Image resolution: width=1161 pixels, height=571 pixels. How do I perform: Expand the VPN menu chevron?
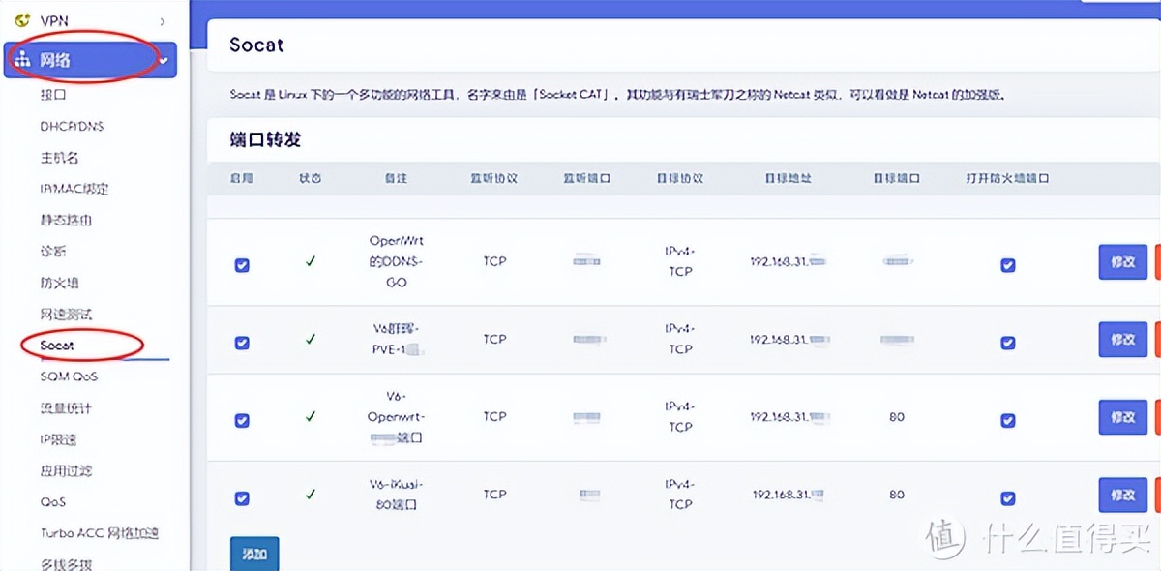click(163, 20)
